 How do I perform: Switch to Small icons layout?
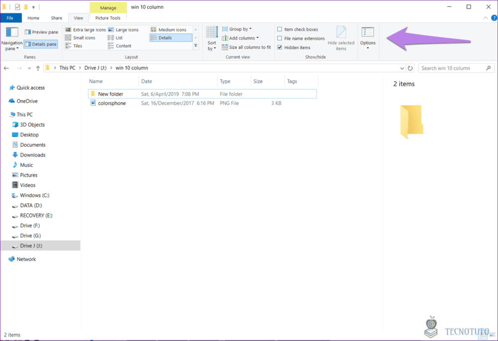80,38
